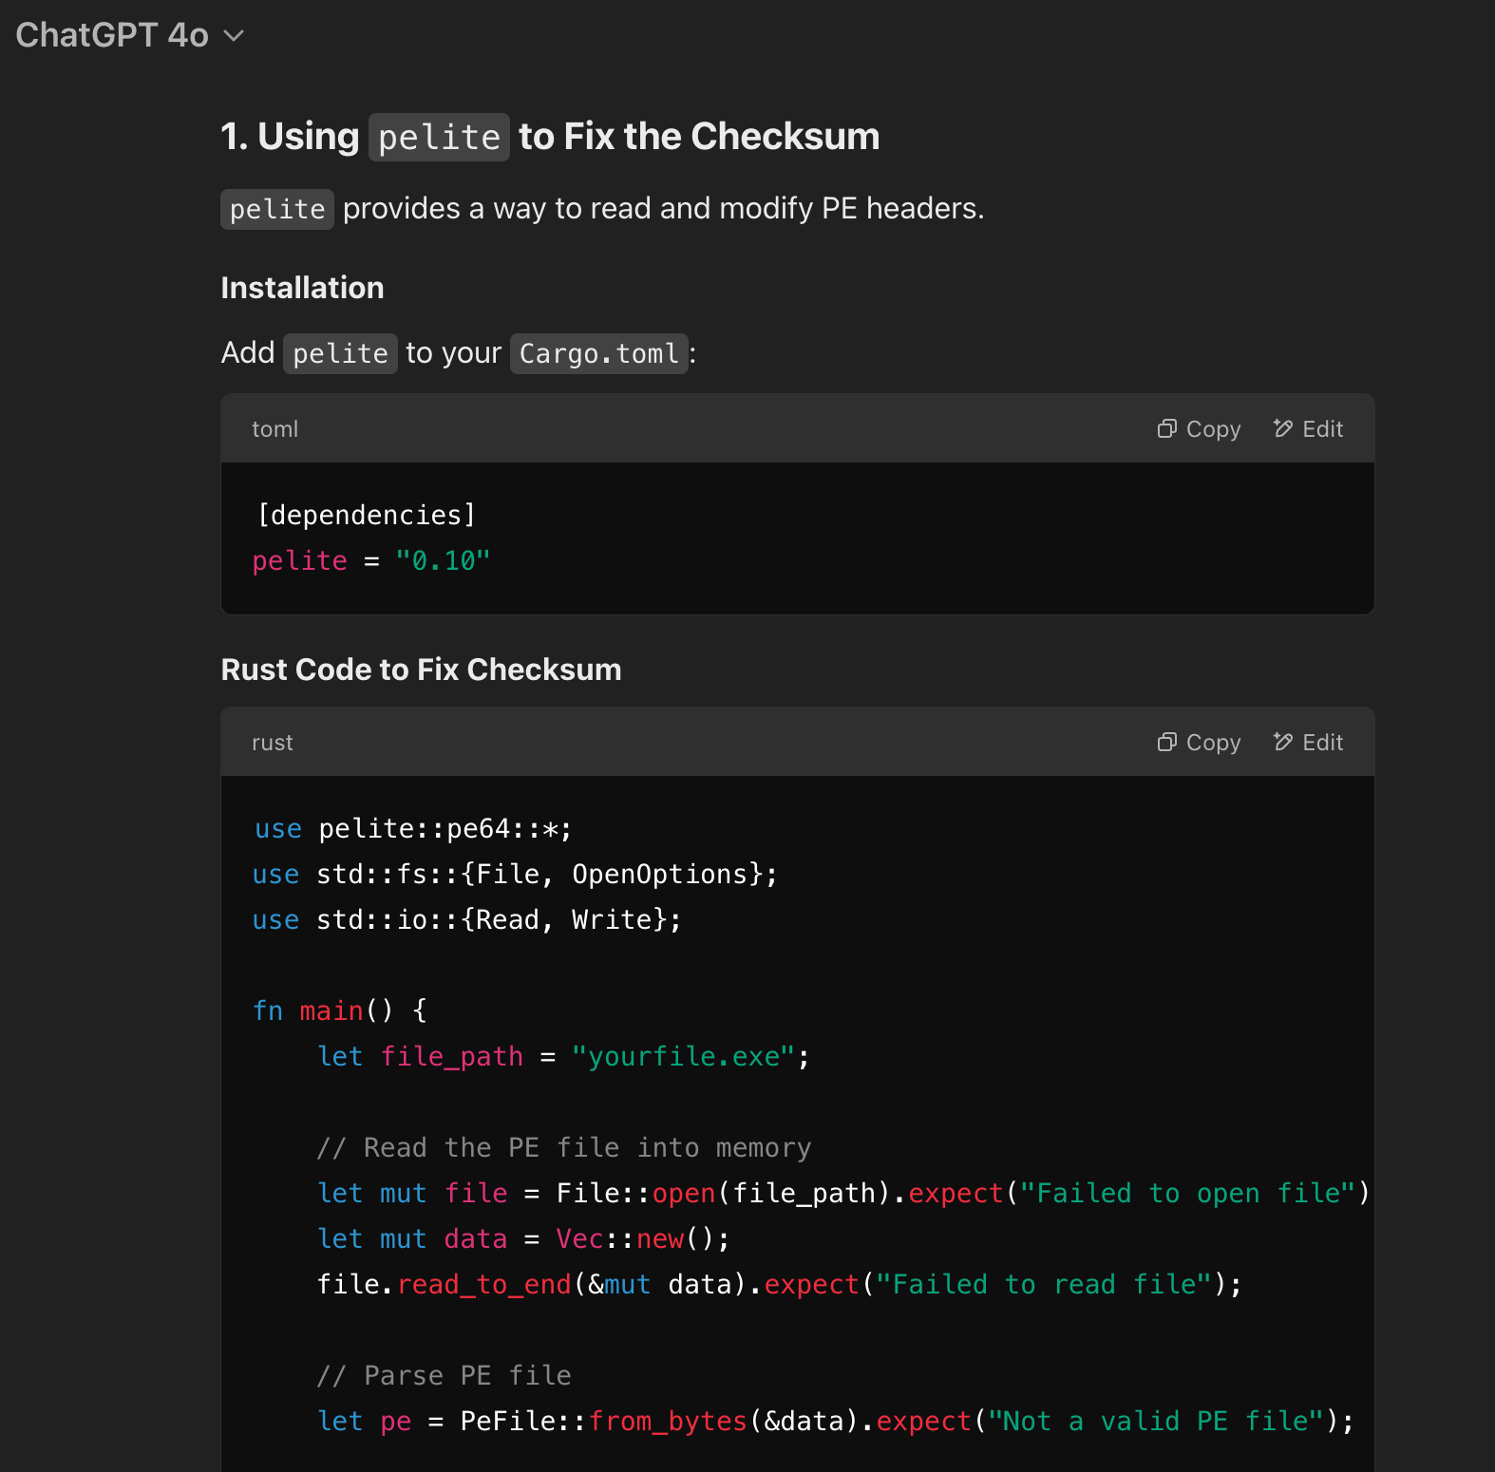Screen dimensions: 1495x1472
Task: Click the Edit label in toml code header
Action: 1322,429
